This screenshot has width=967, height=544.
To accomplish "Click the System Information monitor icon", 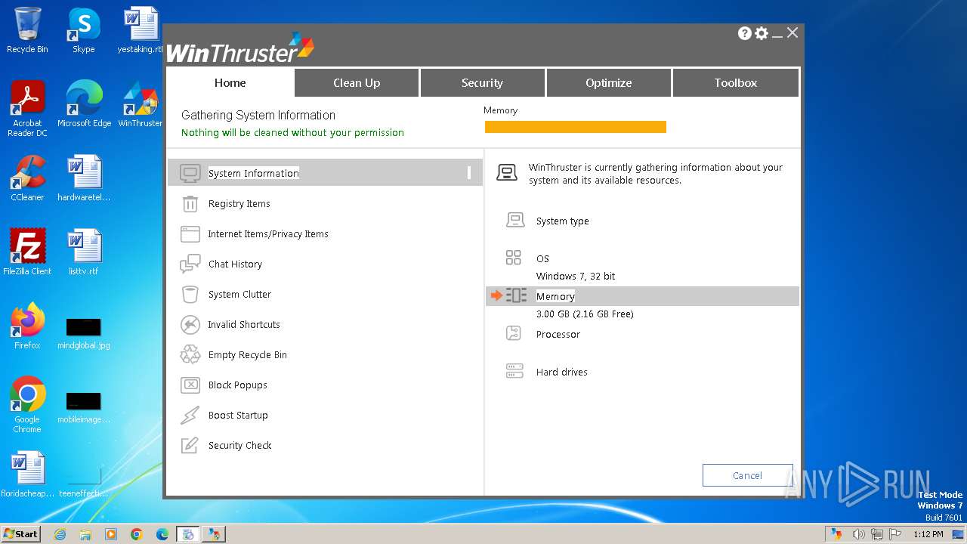I will click(190, 173).
